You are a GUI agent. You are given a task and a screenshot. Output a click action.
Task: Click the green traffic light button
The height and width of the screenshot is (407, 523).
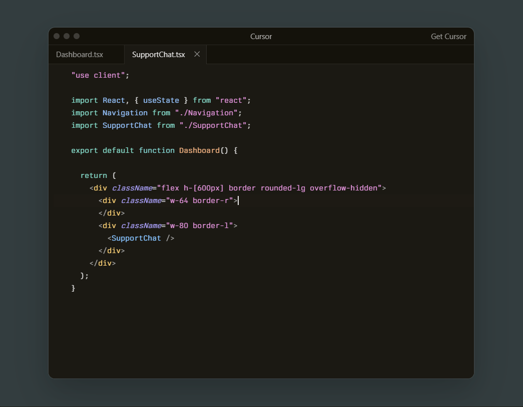click(x=77, y=36)
